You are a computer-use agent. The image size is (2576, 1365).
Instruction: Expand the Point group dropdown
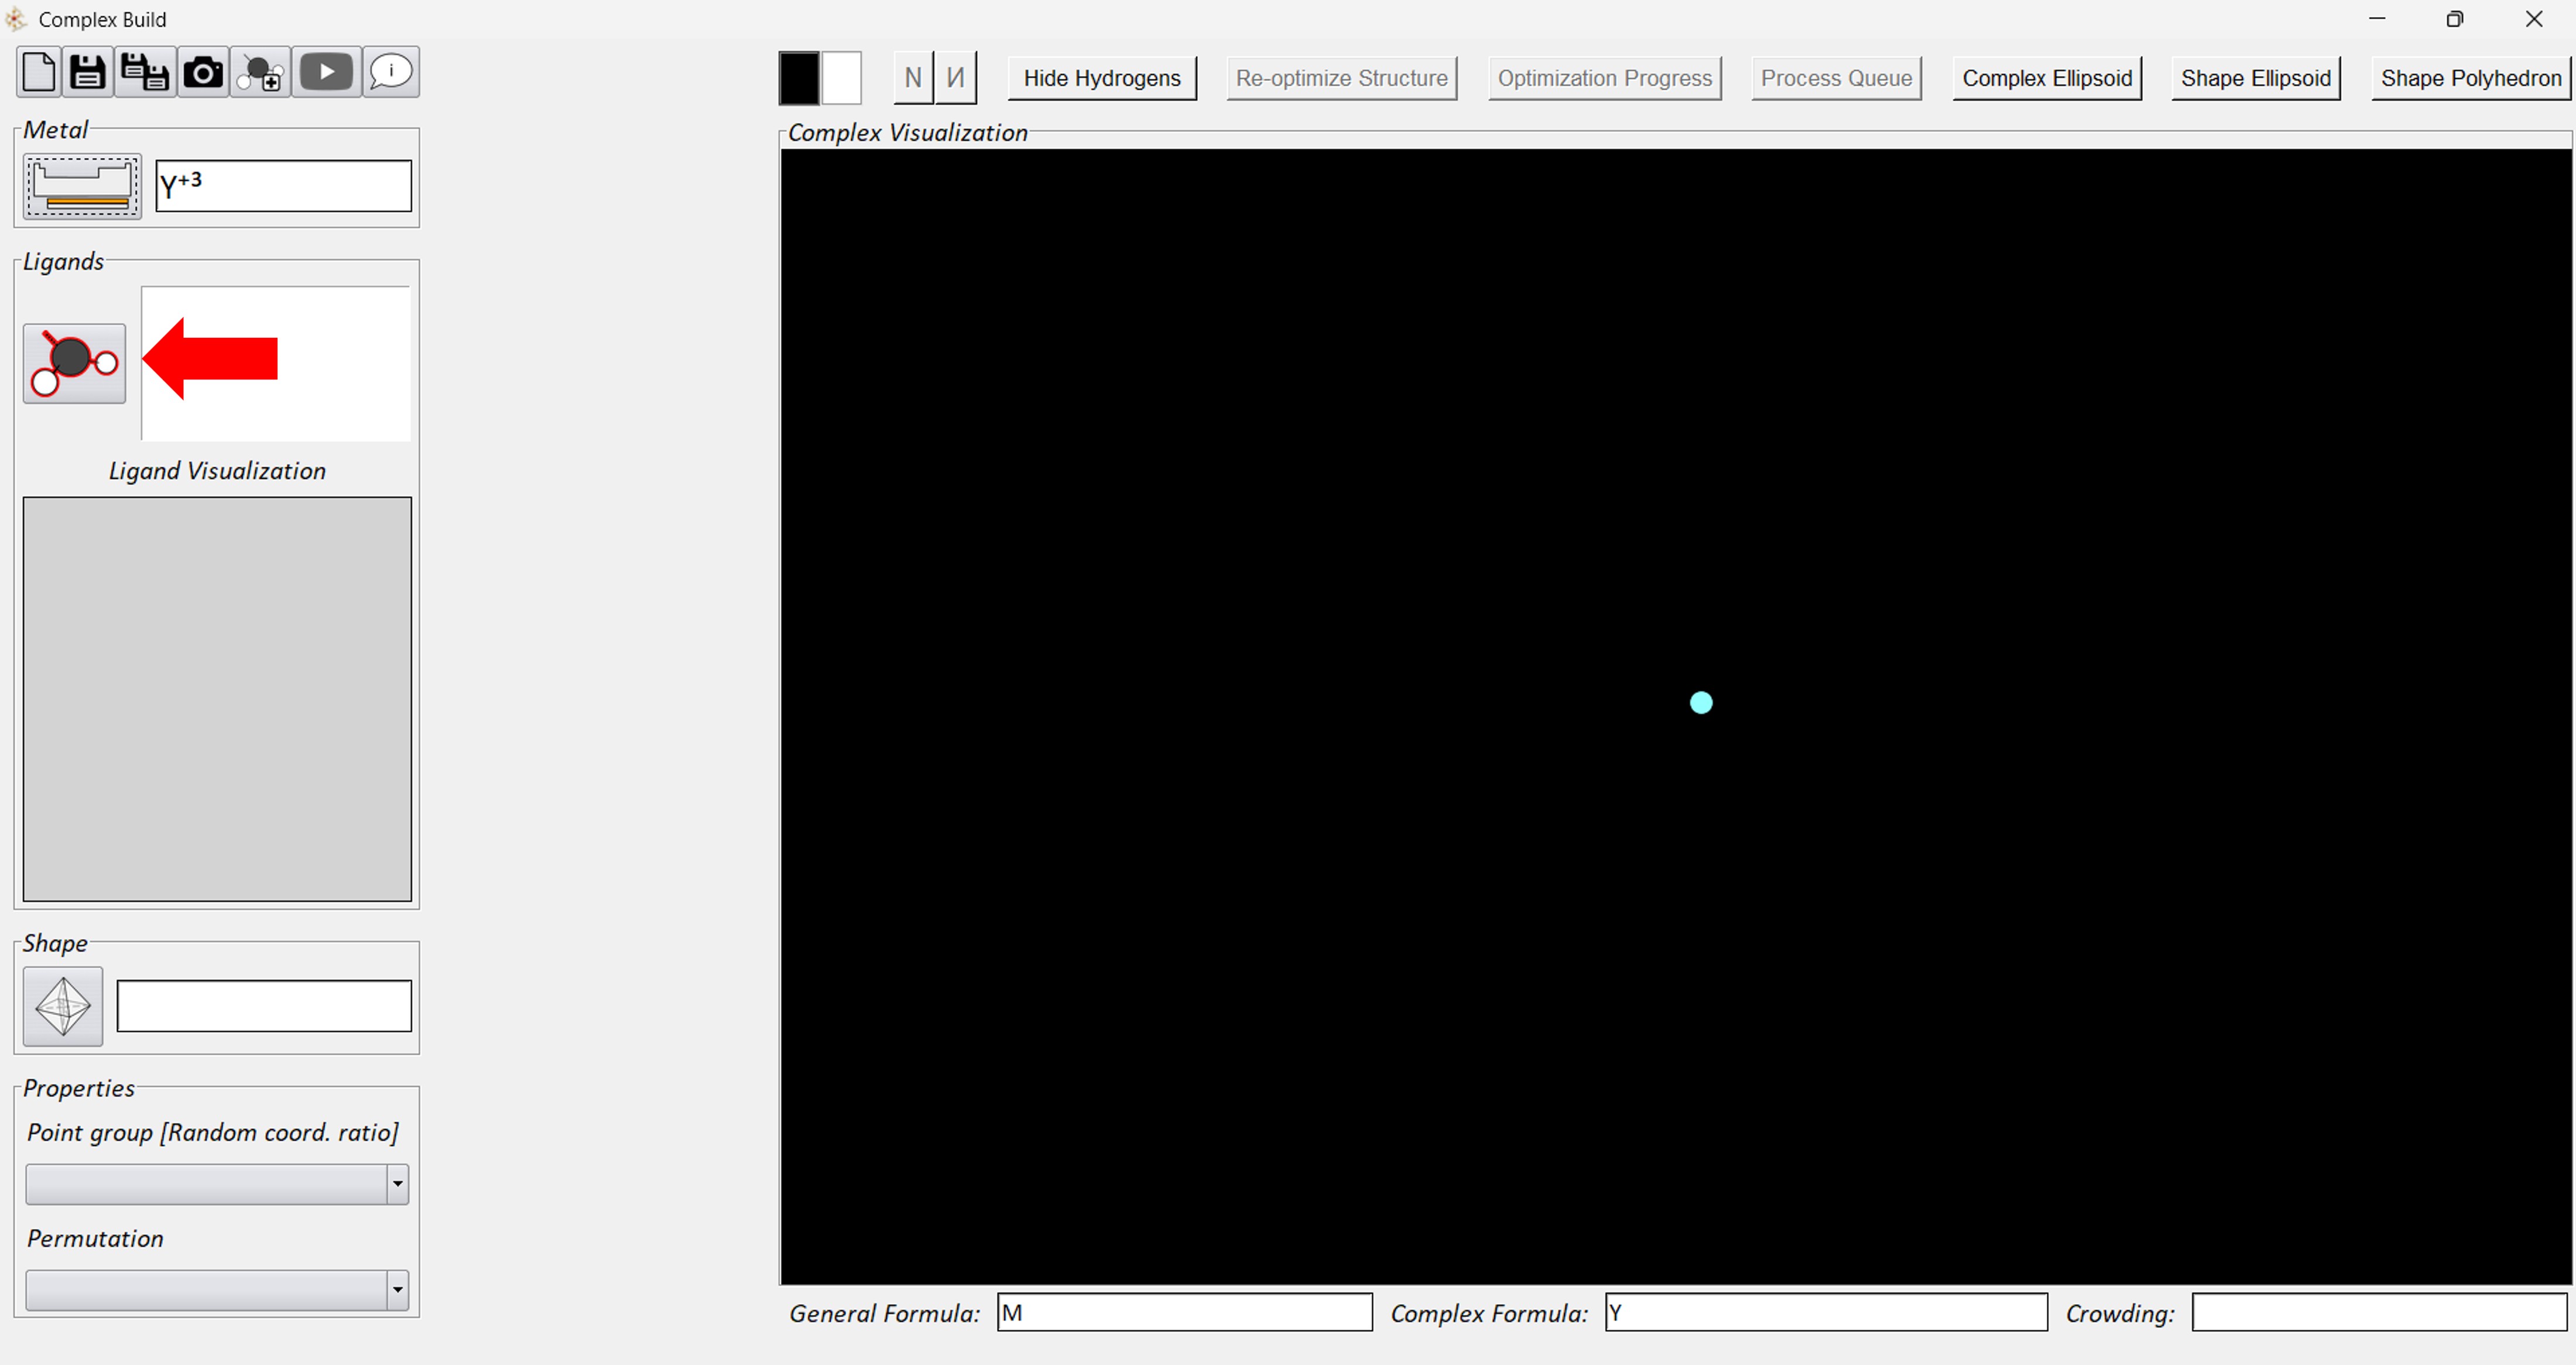pyautogui.click(x=397, y=1184)
